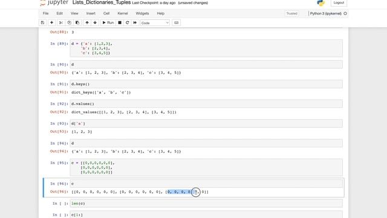Click the Logout button
Image resolution: width=387 pixels, height=218 pixels.
[x=339, y=2]
